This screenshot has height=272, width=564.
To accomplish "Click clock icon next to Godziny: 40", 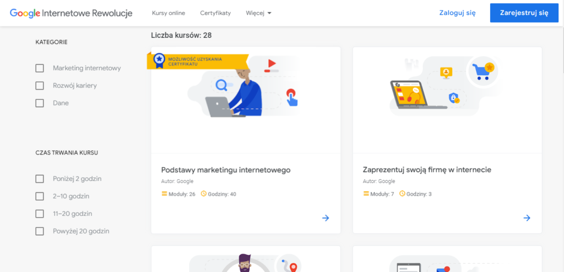I will click(x=204, y=194).
